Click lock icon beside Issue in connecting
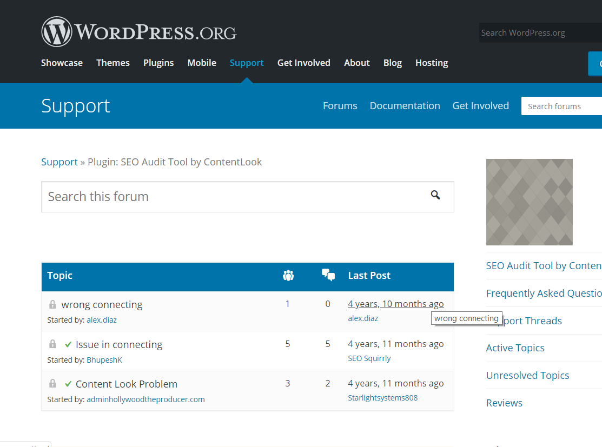602x447 pixels. point(52,344)
